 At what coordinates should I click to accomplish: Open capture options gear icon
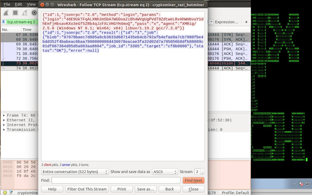coord(34,13)
